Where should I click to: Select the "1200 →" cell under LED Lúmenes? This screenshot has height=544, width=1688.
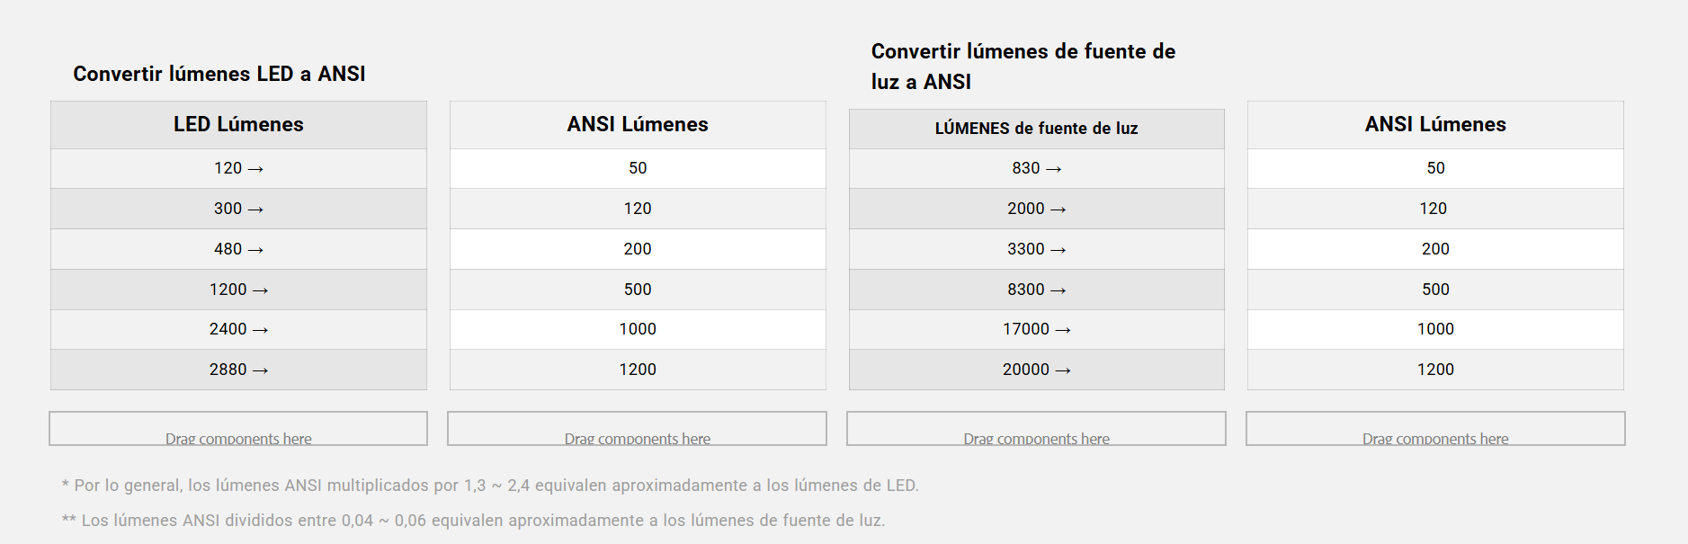coord(238,290)
